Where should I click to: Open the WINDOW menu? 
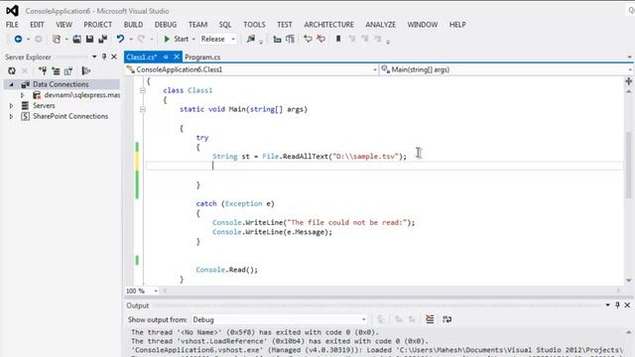pyautogui.click(x=423, y=25)
